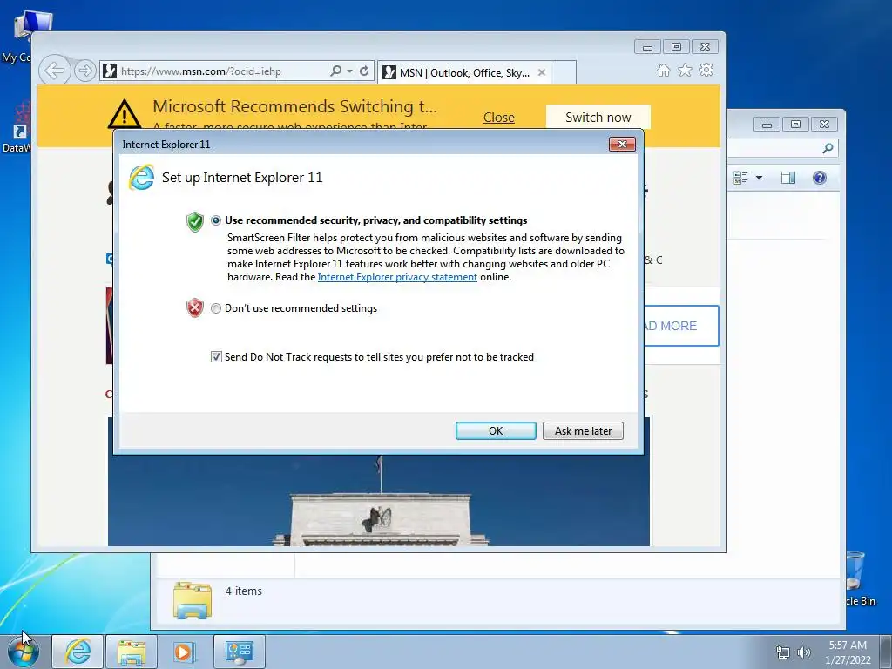Click the Help icon in Explorer window
Image resolution: width=892 pixels, height=669 pixels.
point(819,178)
